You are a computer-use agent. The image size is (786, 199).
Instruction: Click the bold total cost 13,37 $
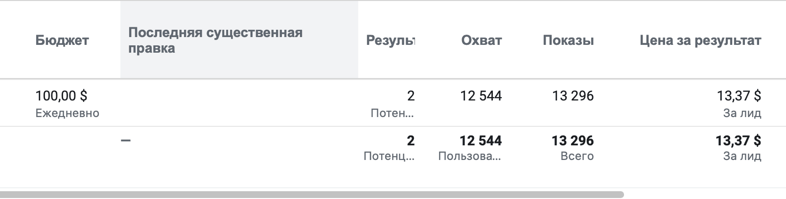[738, 141]
